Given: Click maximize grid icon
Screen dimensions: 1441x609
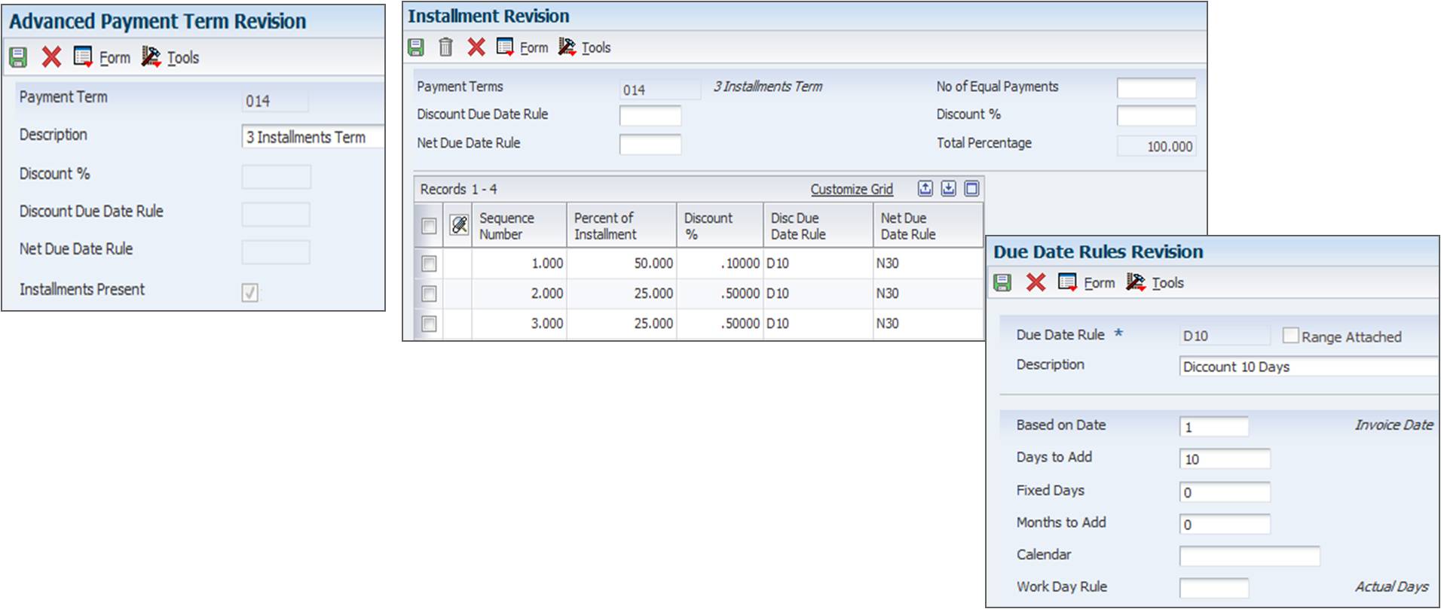Looking at the screenshot, I should (x=972, y=189).
